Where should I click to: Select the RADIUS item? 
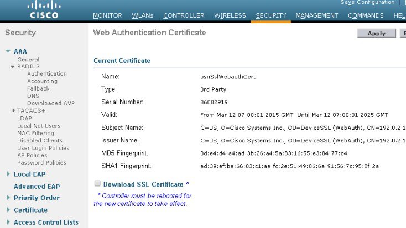28,66
